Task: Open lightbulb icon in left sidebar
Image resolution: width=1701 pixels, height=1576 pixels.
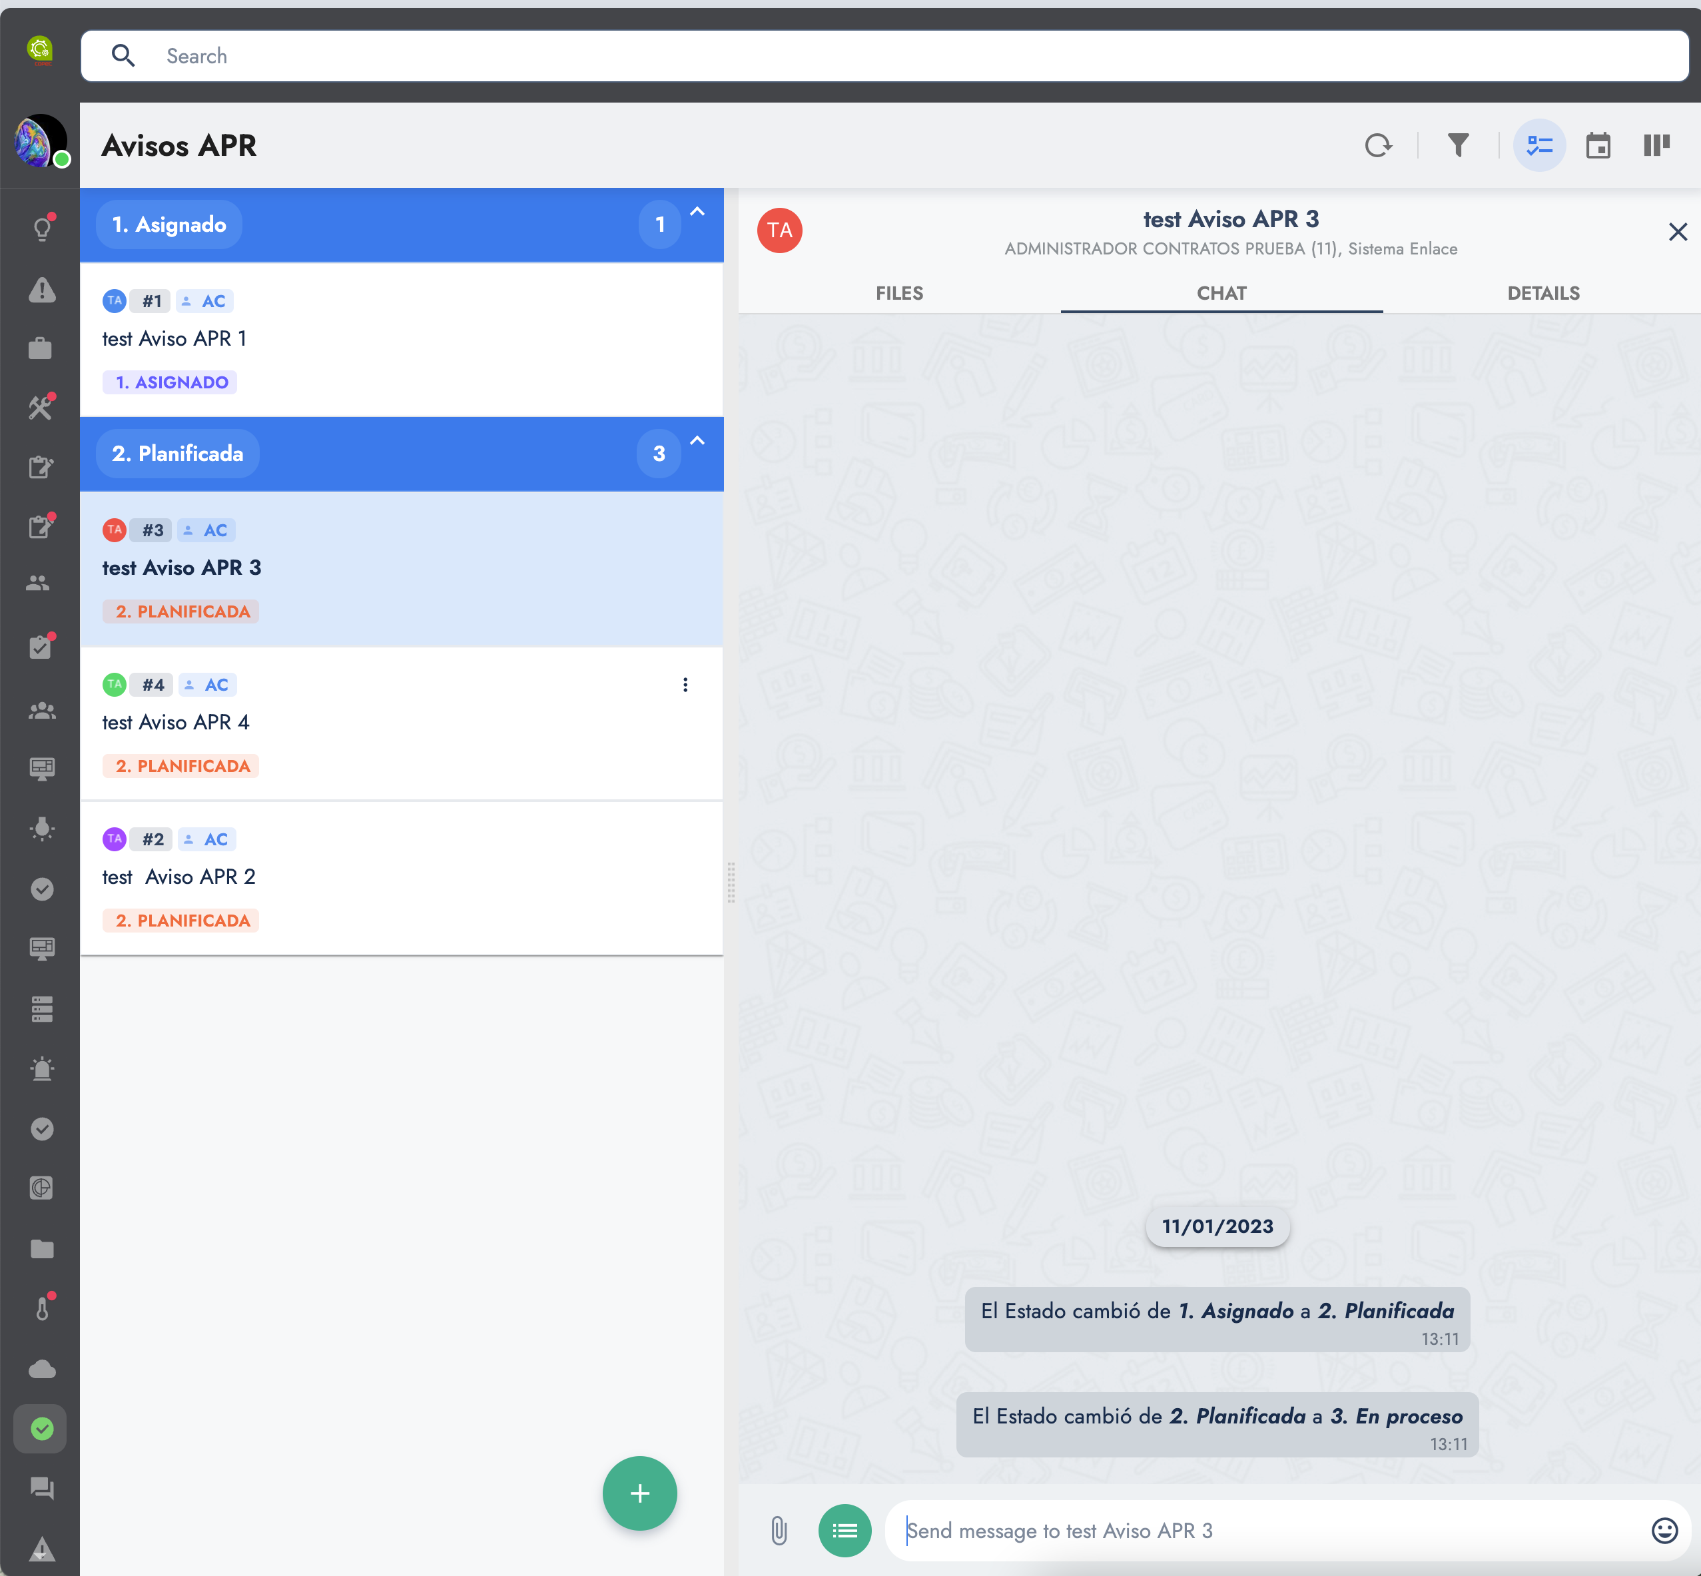Action: click(42, 229)
